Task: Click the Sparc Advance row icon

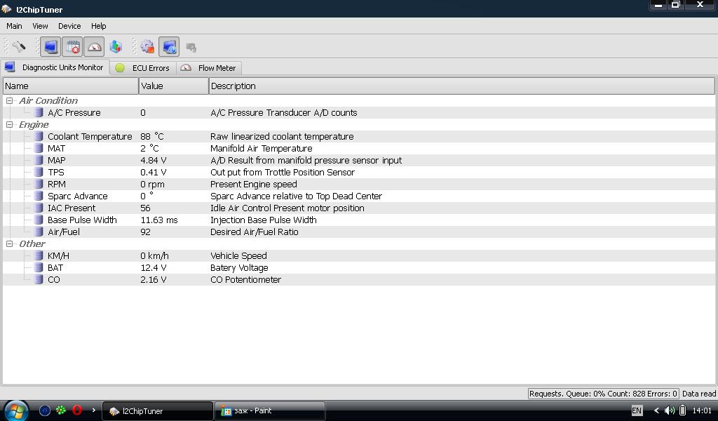Action: pos(39,196)
